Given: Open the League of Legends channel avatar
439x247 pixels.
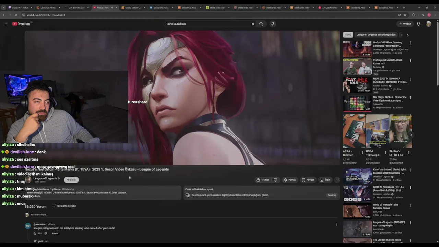Looking at the screenshot, I should (28, 180).
